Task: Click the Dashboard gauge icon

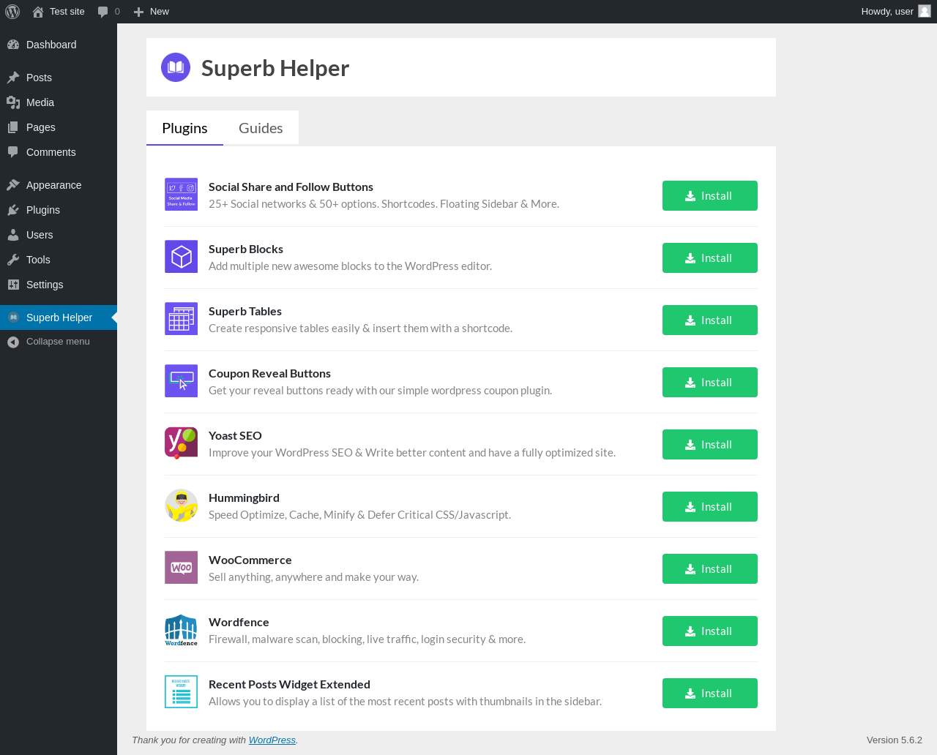Action: pos(13,45)
